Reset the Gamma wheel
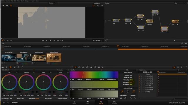The height and width of the screenshot is (105, 188). pos(34,72)
